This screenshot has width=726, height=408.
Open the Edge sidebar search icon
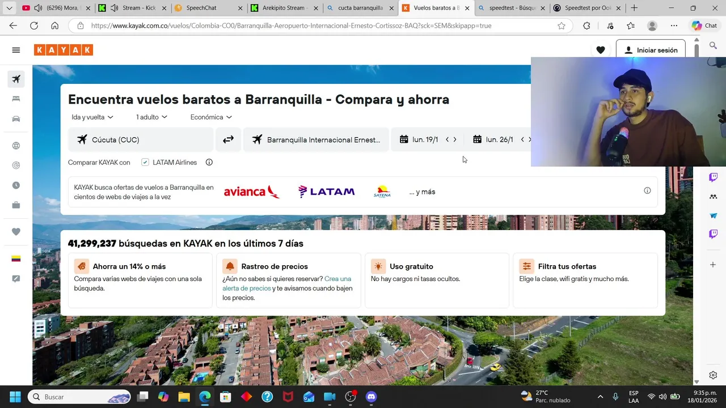(x=713, y=46)
